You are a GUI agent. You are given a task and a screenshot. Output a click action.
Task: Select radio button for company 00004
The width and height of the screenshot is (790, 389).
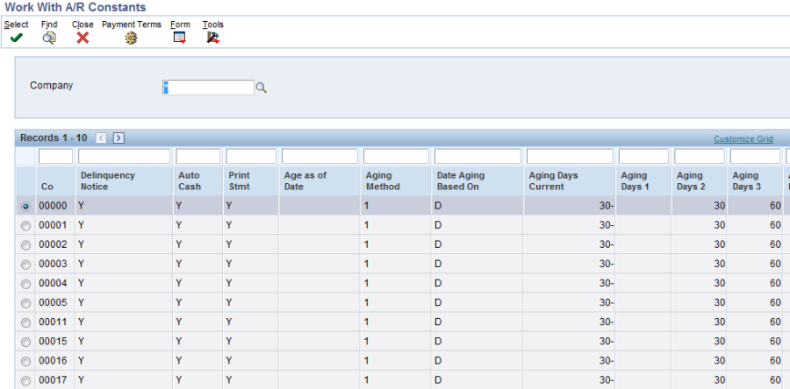tap(25, 284)
